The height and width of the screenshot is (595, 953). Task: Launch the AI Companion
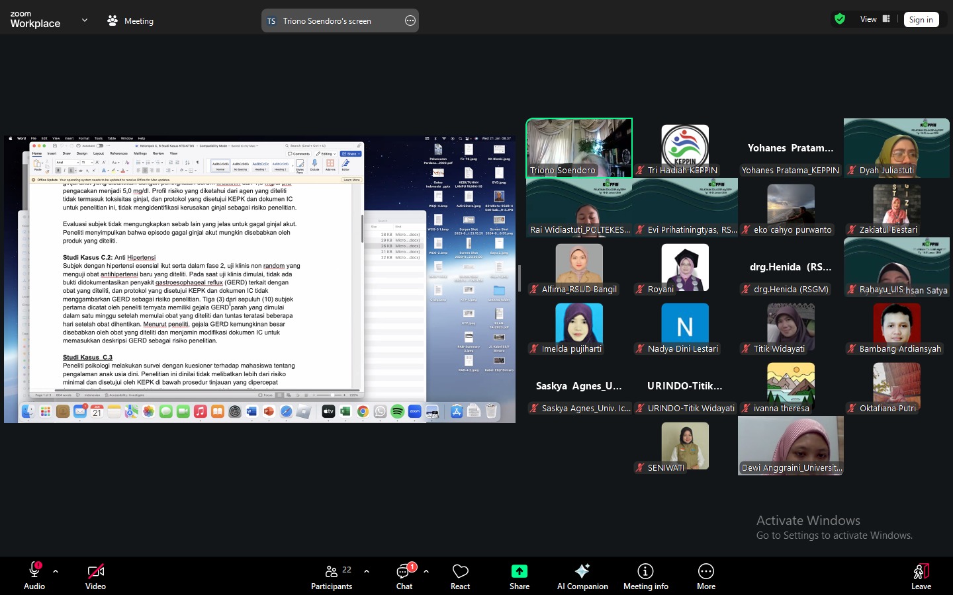point(582,576)
